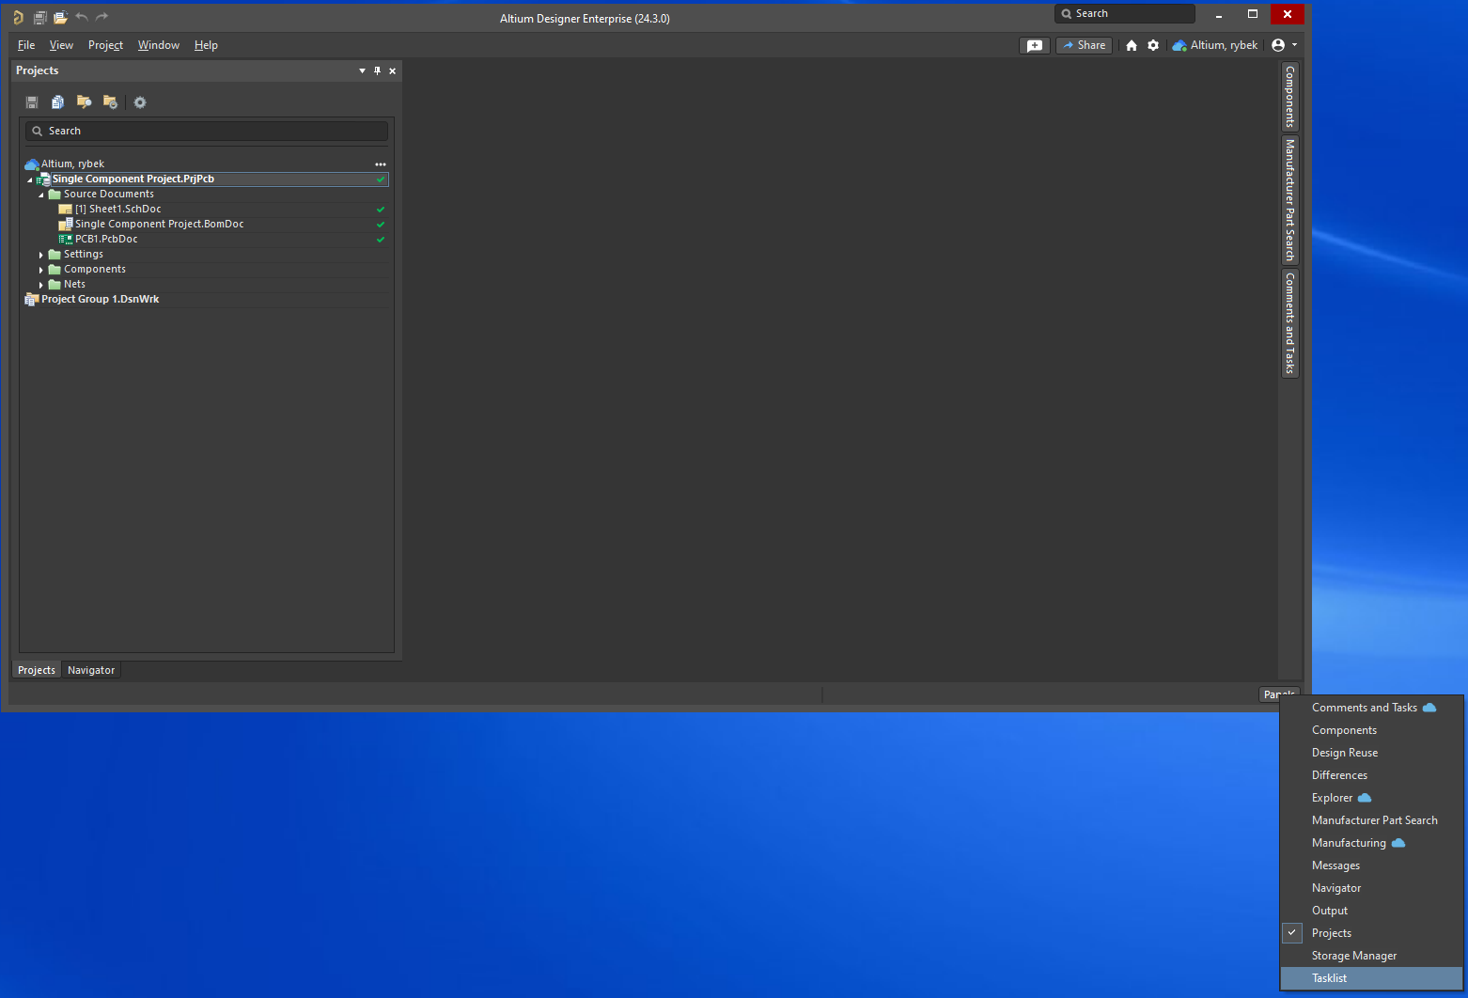Open the Components vertical side tab

pos(1290,97)
